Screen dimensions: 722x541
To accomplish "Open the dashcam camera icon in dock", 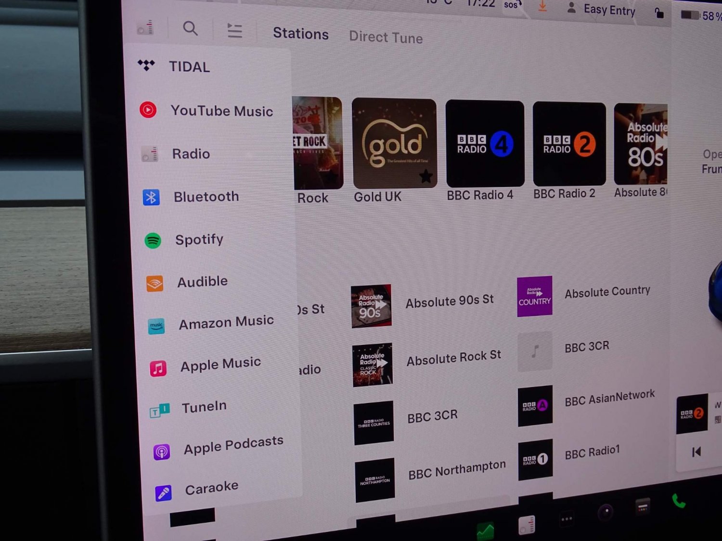I will (x=606, y=512).
